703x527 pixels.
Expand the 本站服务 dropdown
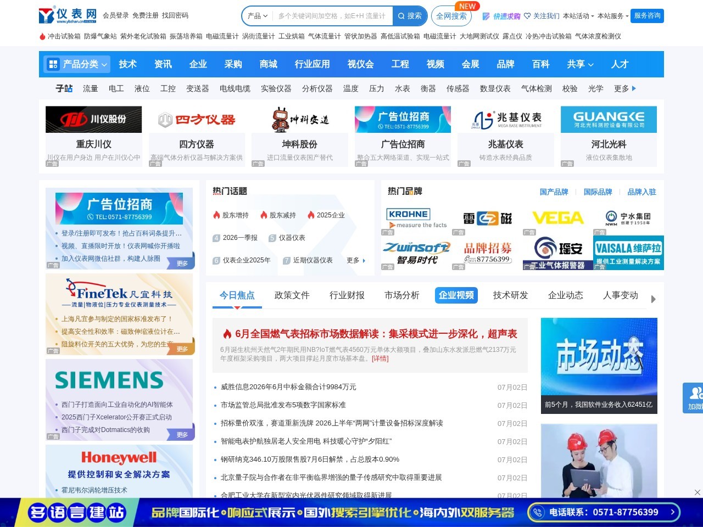tap(613, 16)
